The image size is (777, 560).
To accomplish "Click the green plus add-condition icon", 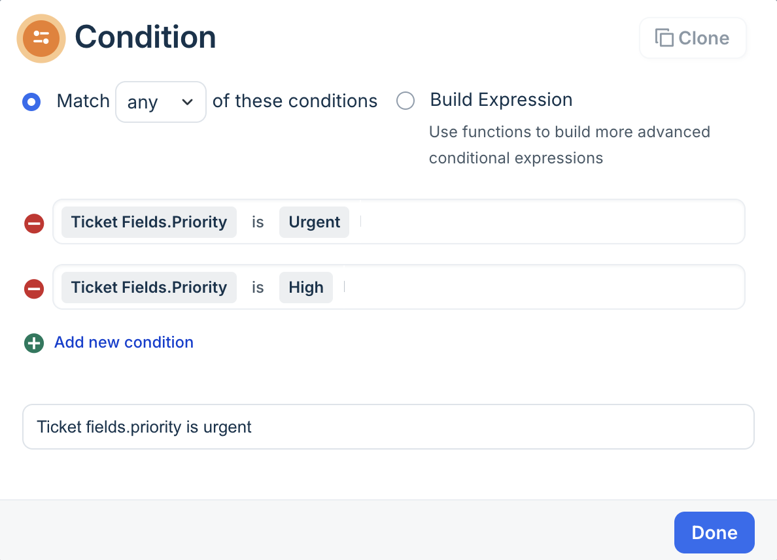I will click(x=34, y=343).
